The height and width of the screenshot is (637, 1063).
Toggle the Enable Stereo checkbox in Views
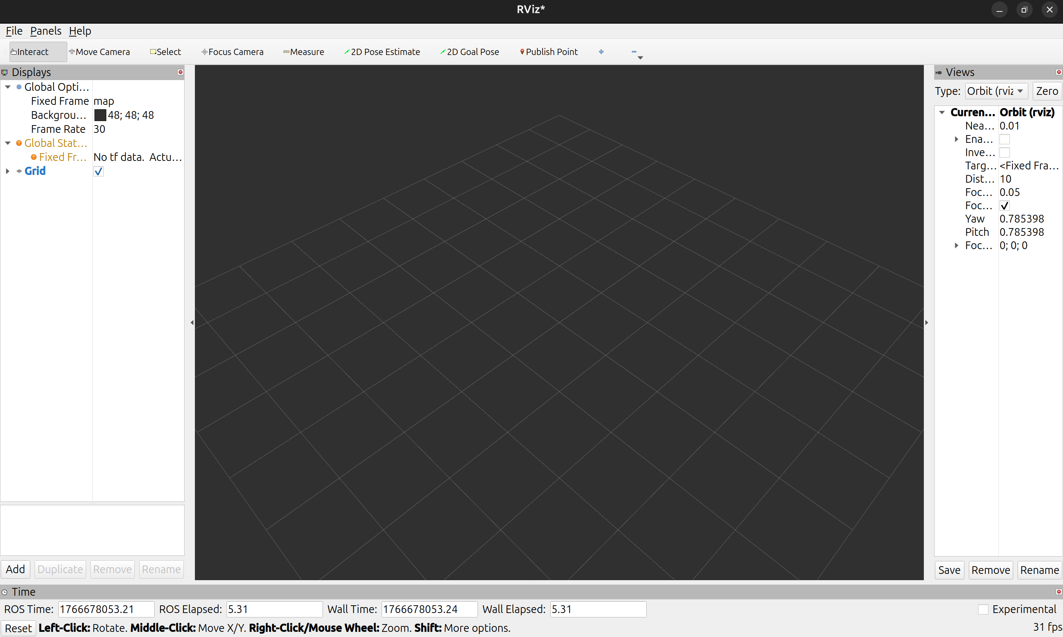[1005, 140]
